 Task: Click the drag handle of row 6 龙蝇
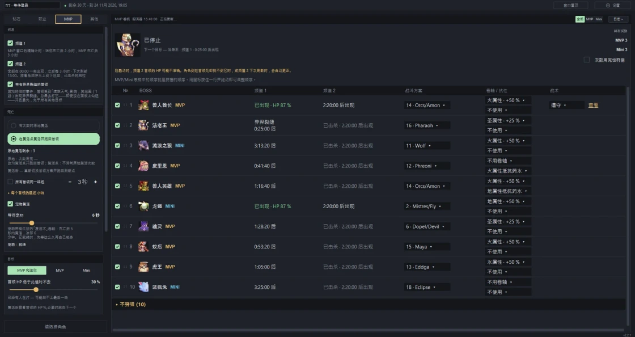pos(125,206)
